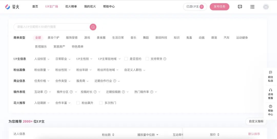Open the 粉丝所在地域 dropdown

click(x=108, y=70)
